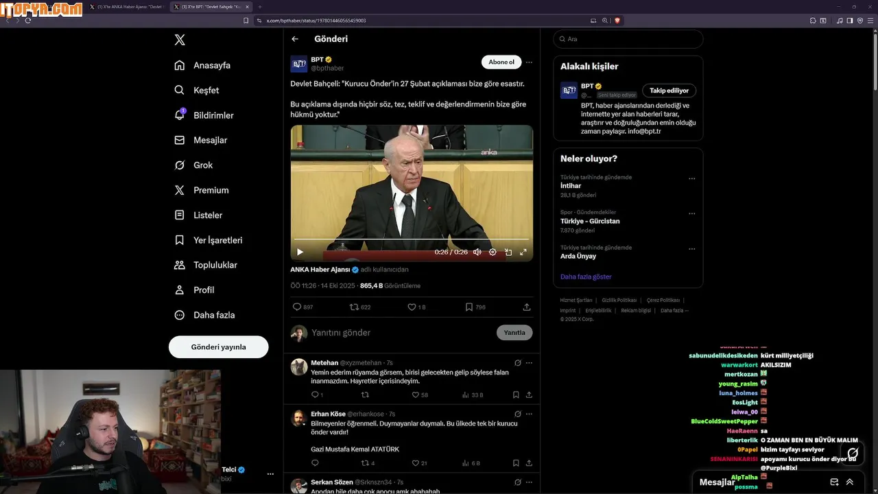
Task: Bookmark the post showing 796
Action: tap(475, 307)
